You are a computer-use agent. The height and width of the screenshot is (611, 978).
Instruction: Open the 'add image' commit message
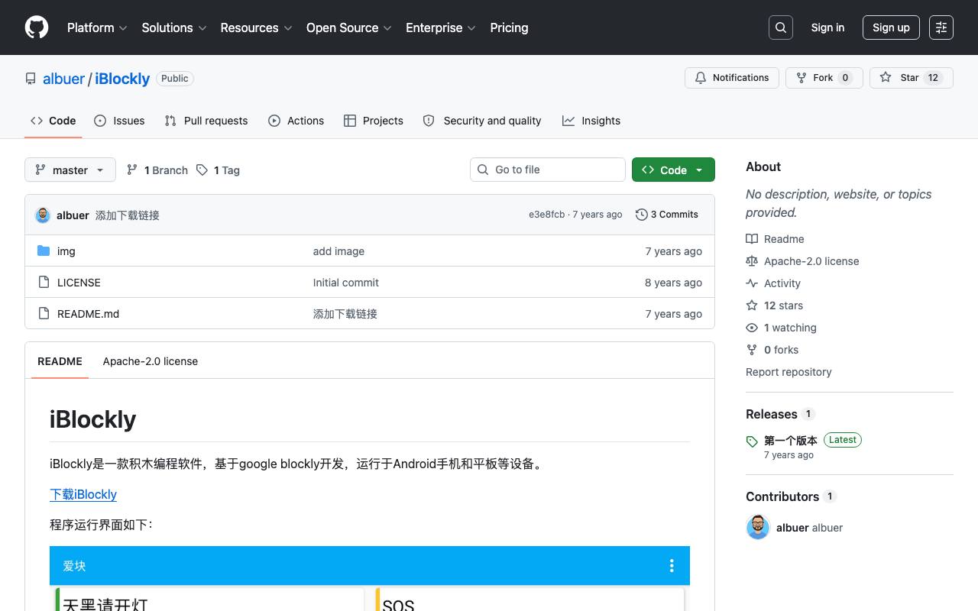click(x=338, y=251)
